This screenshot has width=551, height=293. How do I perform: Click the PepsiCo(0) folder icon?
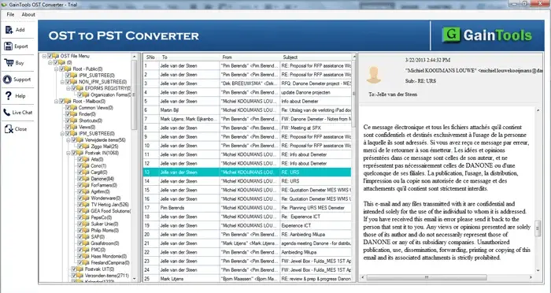(x=86, y=217)
